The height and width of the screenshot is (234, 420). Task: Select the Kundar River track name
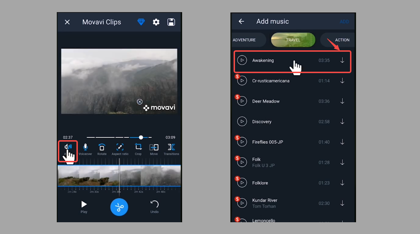coord(265,200)
